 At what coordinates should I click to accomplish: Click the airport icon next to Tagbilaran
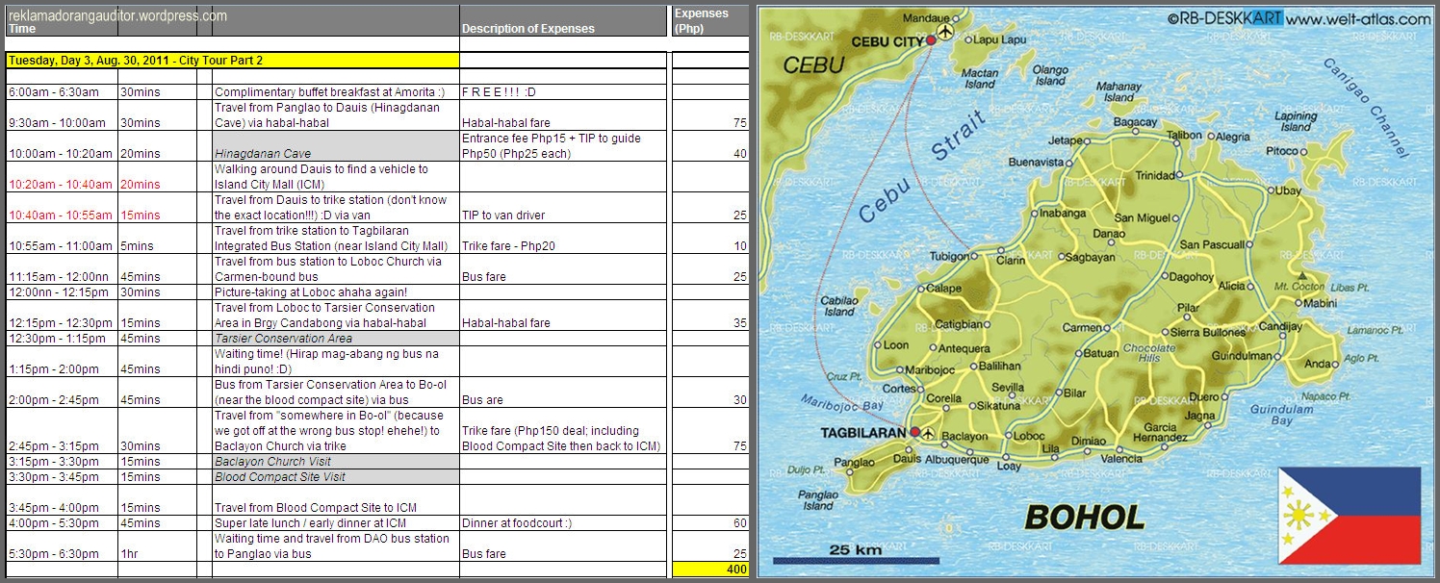pyautogui.click(x=927, y=434)
